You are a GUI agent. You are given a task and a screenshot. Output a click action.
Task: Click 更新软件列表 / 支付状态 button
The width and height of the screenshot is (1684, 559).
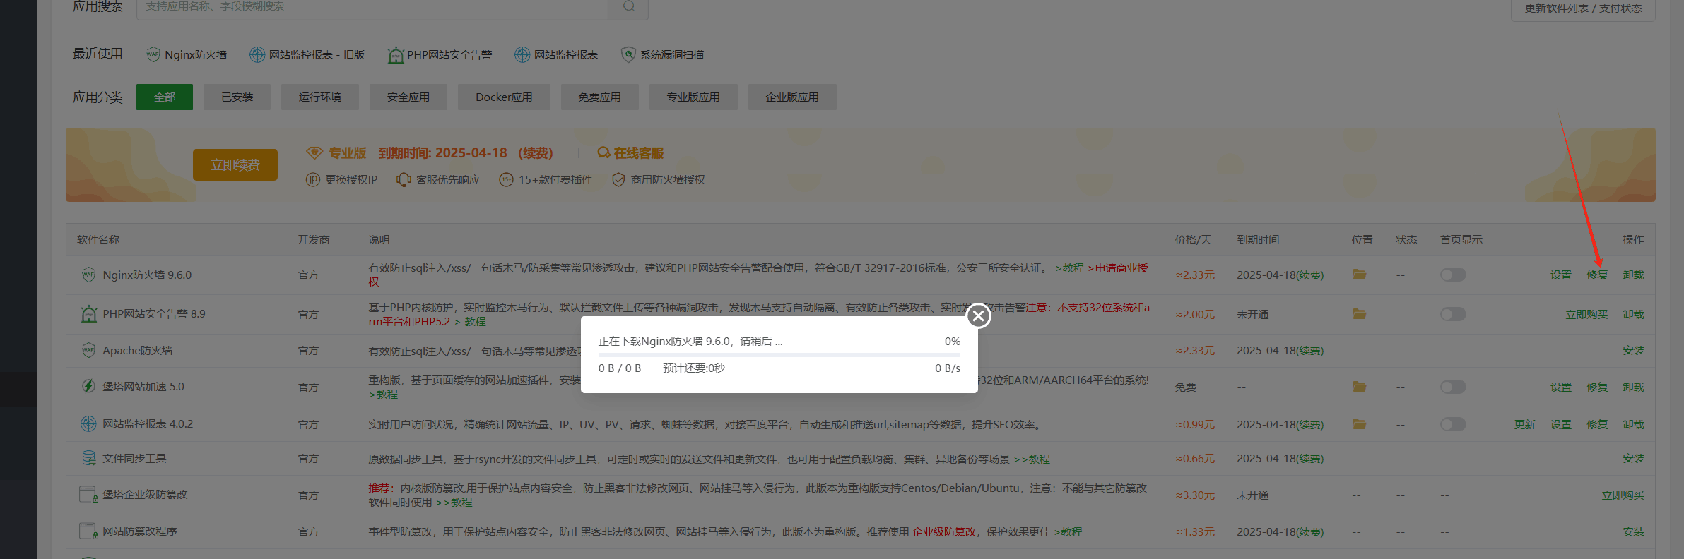pyautogui.click(x=1583, y=8)
